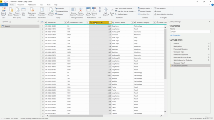Open Azure Machine Learning
The image size is (214, 120).
(164, 14)
